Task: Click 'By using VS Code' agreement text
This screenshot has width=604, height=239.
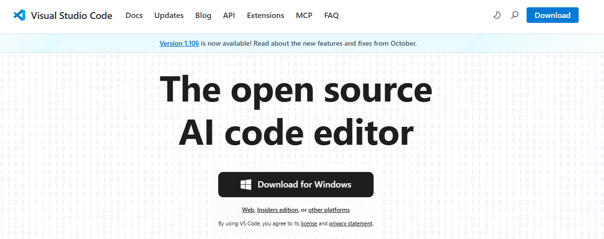Action: click(240, 223)
